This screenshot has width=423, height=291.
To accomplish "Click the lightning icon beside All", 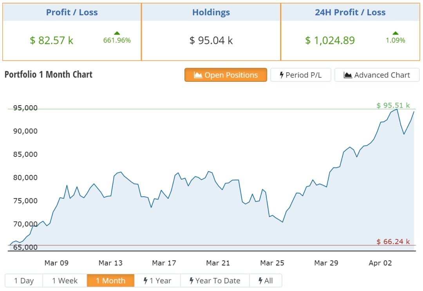I will click(260, 280).
